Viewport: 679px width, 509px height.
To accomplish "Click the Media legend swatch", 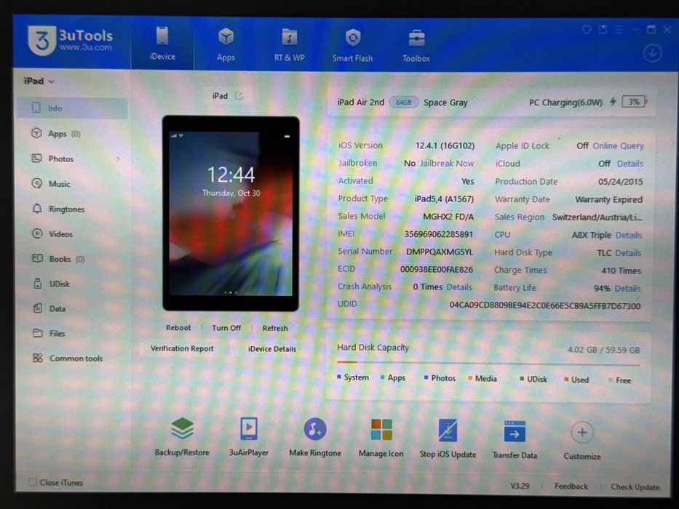I will [x=470, y=378].
